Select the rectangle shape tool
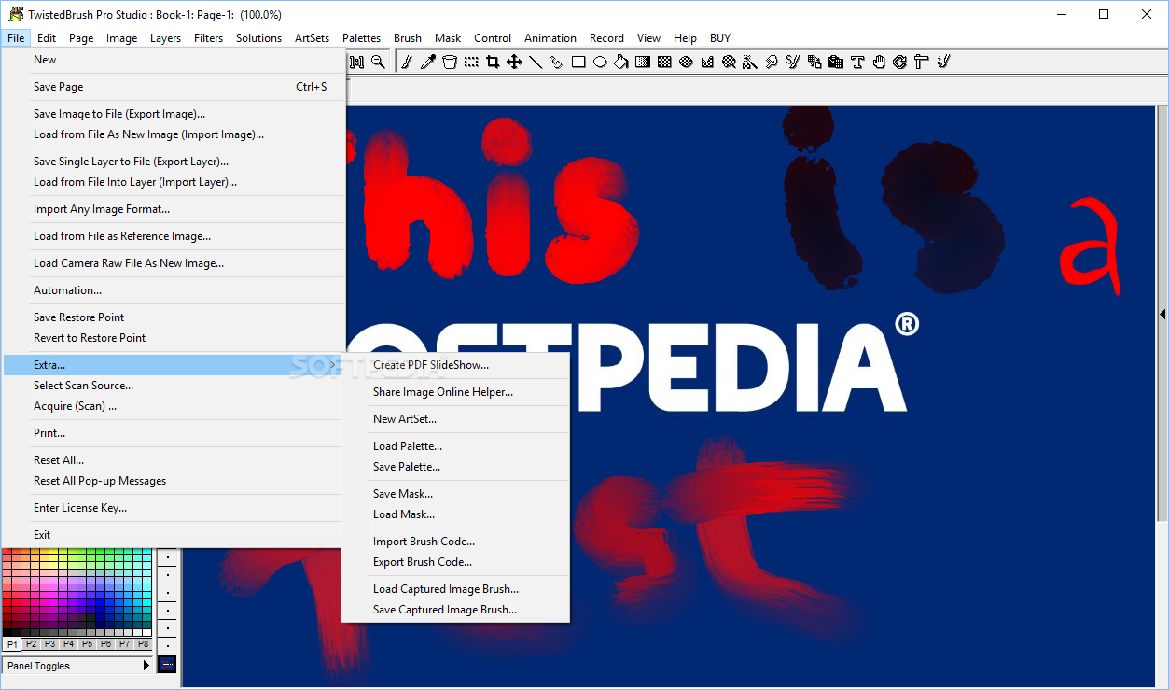The image size is (1169, 690). 578,62
